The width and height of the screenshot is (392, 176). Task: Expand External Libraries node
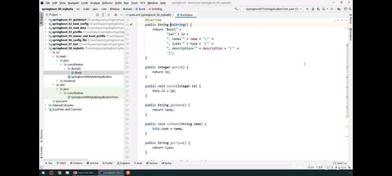(46, 105)
